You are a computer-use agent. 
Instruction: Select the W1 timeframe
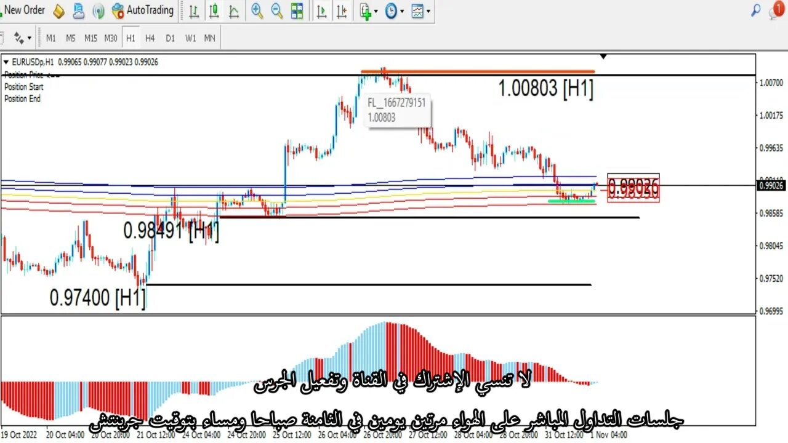coord(190,38)
